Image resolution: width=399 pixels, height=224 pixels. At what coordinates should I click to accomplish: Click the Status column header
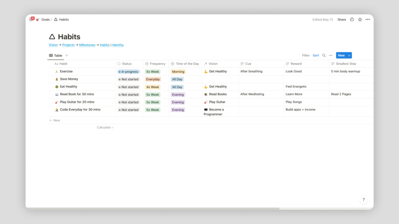129,64
